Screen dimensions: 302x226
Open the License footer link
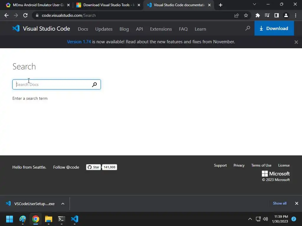(x=284, y=165)
